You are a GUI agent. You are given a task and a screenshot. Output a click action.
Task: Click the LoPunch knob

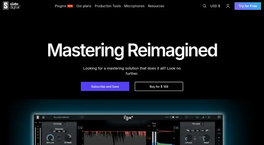click(x=188, y=138)
